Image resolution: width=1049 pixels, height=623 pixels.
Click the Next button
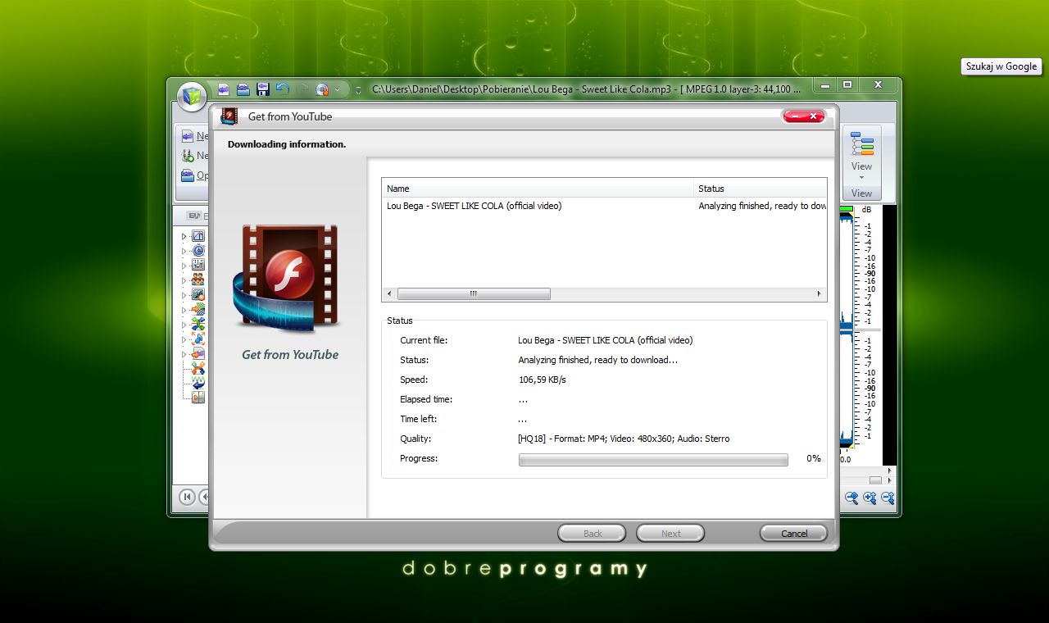(x=670, y=533)
